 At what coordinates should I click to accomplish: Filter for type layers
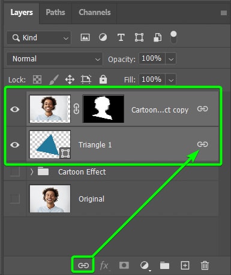tap(121, 37)
